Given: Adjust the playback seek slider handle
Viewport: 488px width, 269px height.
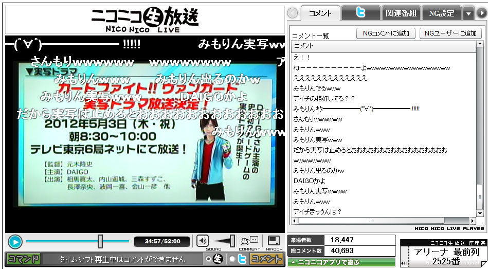Looking at the screenshot, I should pos(100,241).
